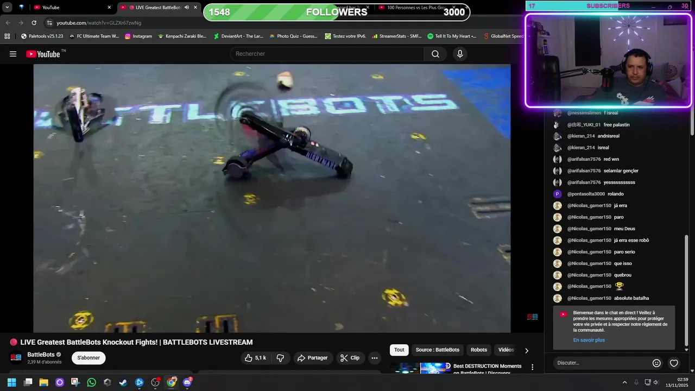The image size is (695, 391).
Task: Open the Photo Quiz bookmark
Action: pyautogui.click(x=293, y=36)
